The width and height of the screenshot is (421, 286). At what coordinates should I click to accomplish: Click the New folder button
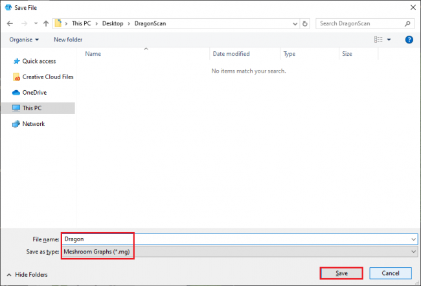tap(68, 40)
